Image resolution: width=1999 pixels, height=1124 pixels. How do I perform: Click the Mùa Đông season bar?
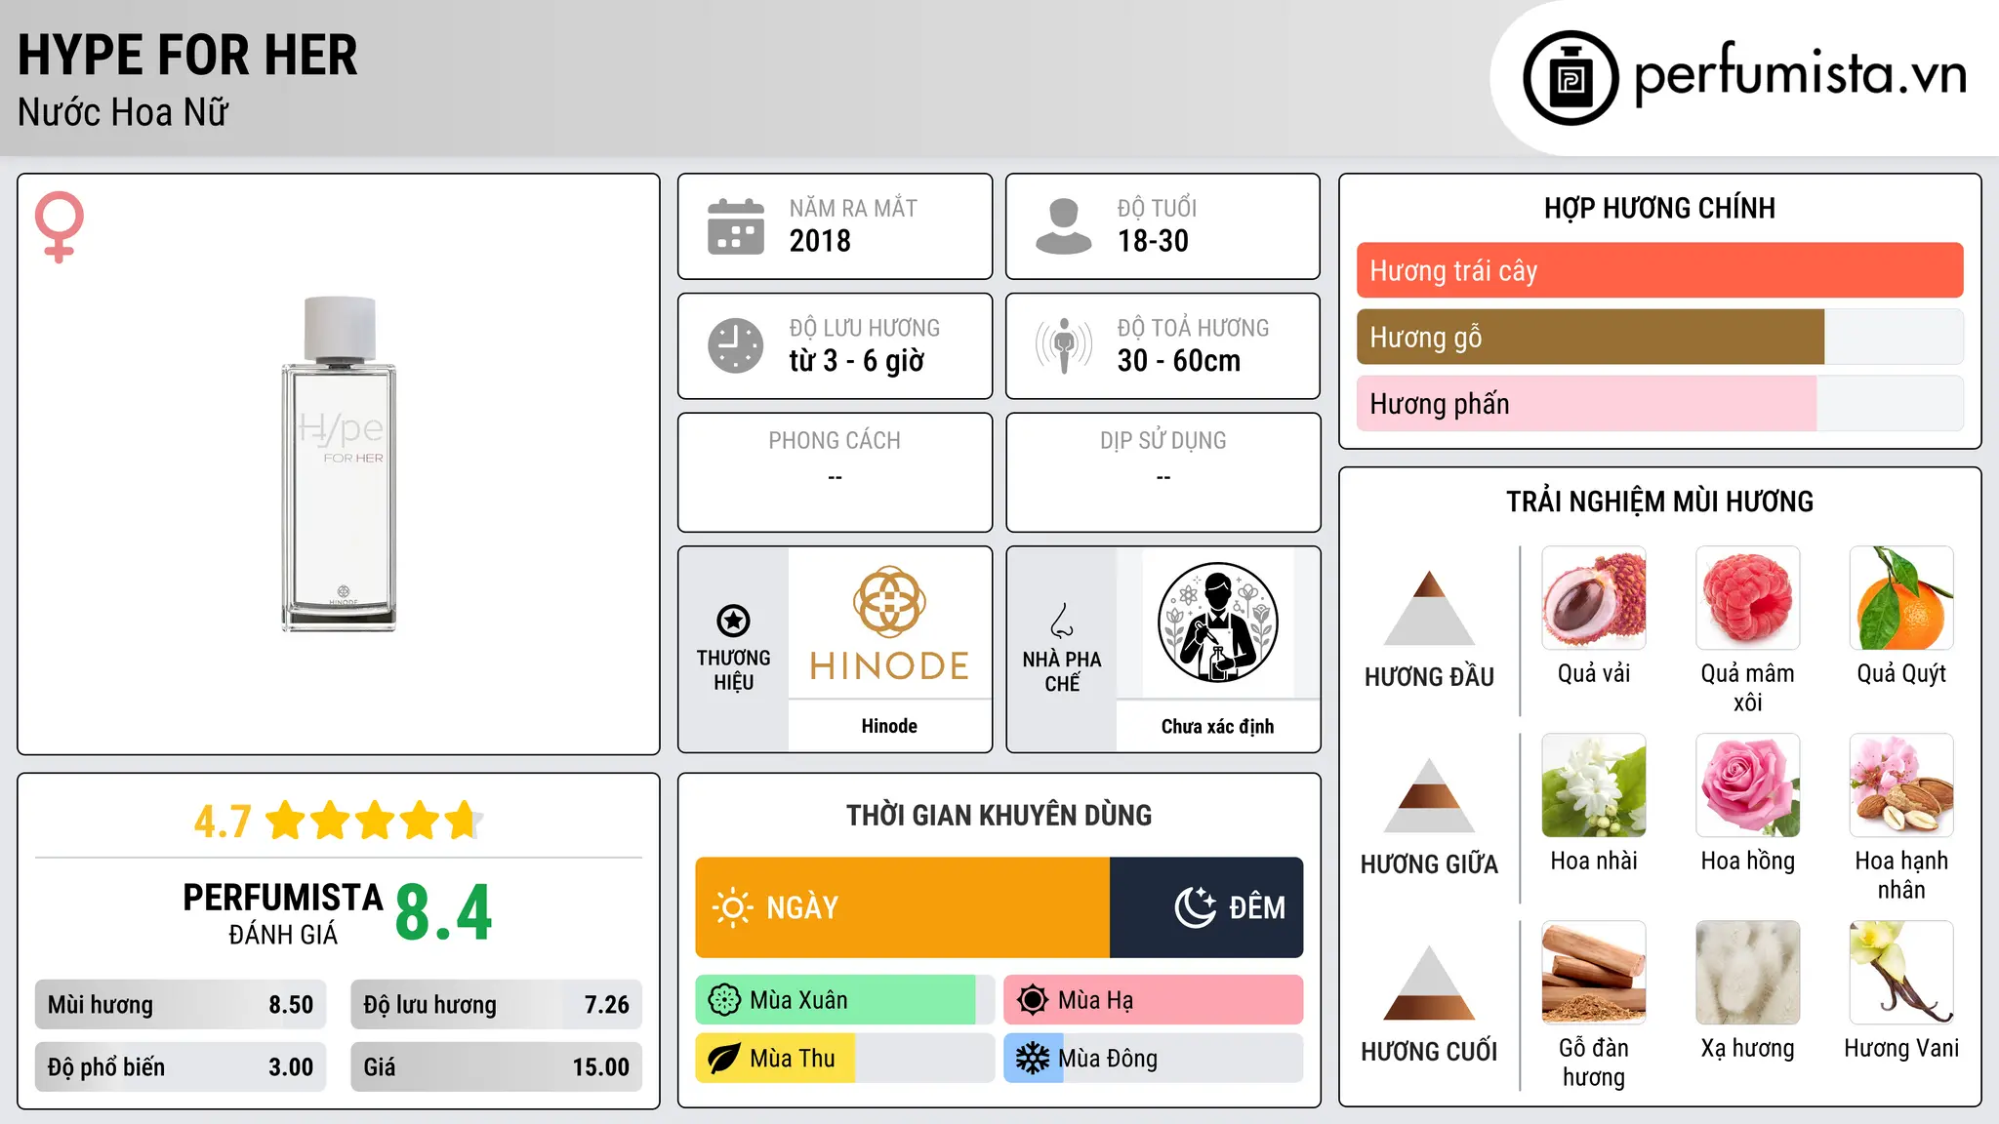click(1154, 1059)
